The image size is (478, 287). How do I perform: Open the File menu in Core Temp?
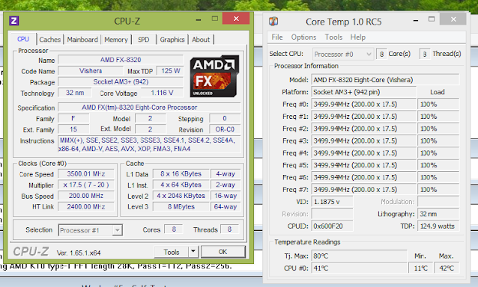277,37
